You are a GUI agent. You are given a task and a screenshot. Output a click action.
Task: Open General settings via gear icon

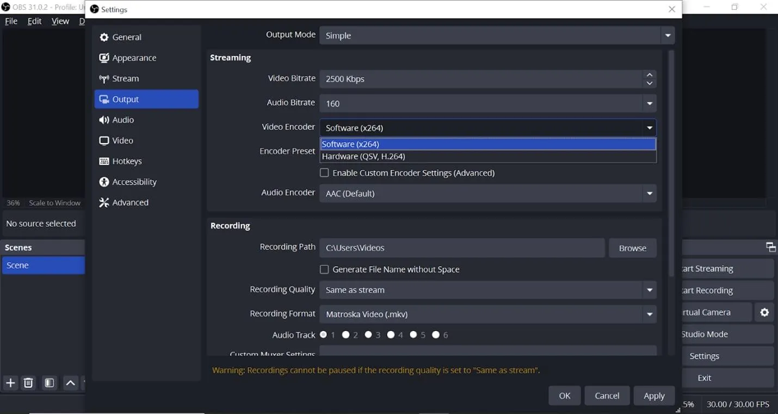tap(104, 37)
